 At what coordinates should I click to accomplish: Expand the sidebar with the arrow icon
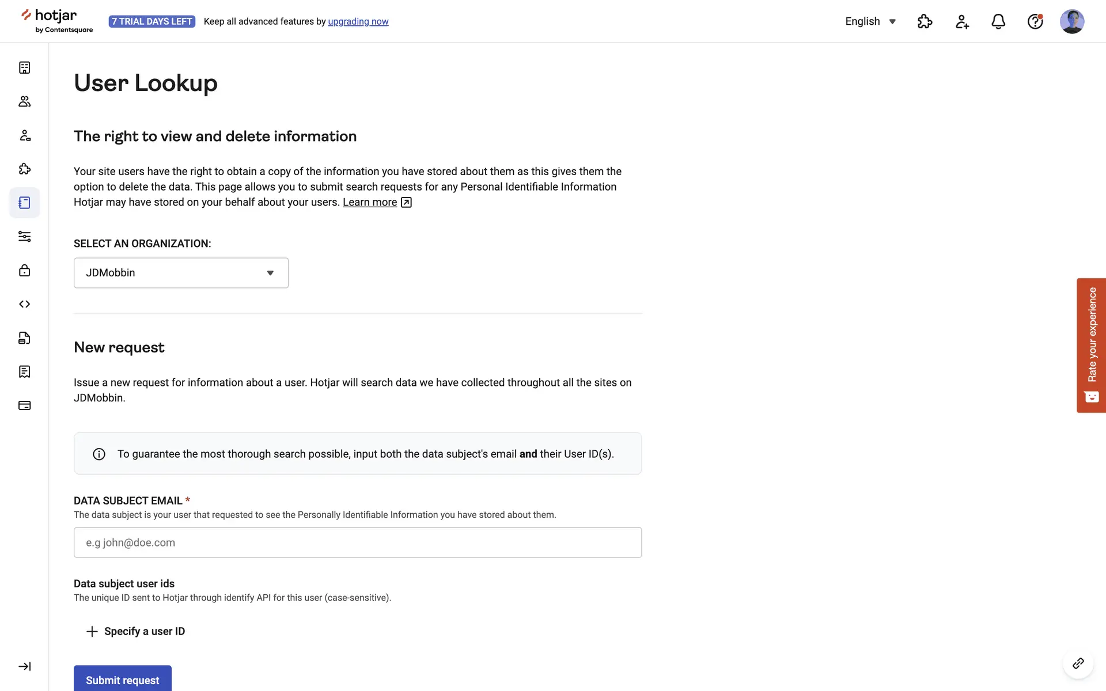click(24, 666)
